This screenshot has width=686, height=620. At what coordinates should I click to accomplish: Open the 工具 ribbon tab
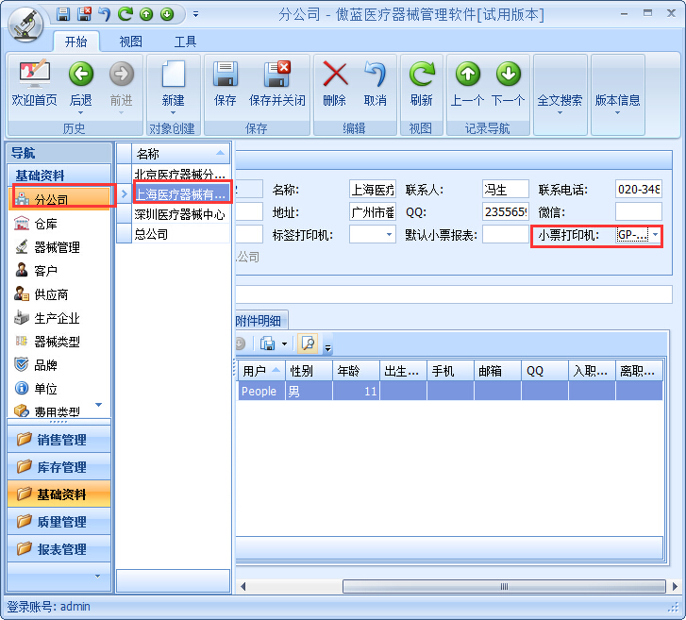[186, 42]
